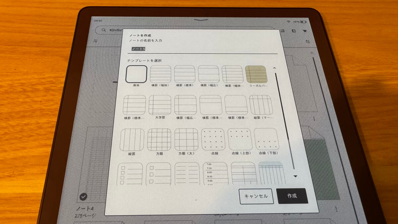
Task: Select the 点線（上部） top-dots template
Action: pos(240,139)
